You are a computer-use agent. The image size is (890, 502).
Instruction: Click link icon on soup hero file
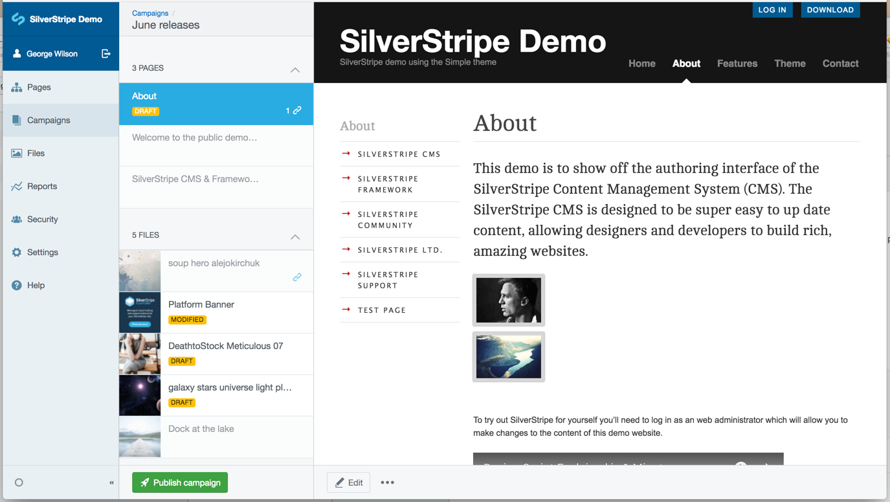point(297,277)
